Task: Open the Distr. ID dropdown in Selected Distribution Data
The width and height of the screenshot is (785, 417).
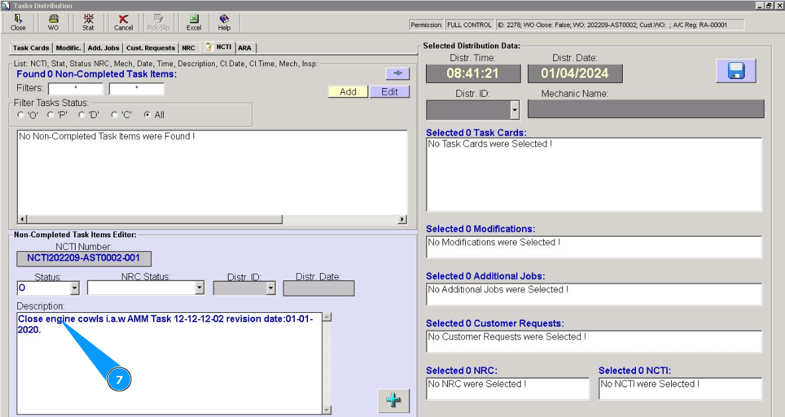Action: click(x=515, y=110)
